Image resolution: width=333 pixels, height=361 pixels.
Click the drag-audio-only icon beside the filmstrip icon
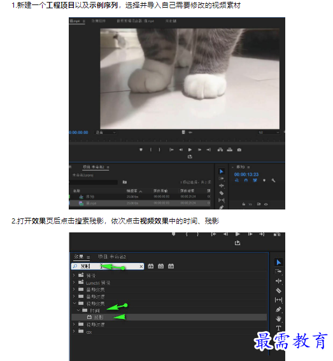(190, 132)
